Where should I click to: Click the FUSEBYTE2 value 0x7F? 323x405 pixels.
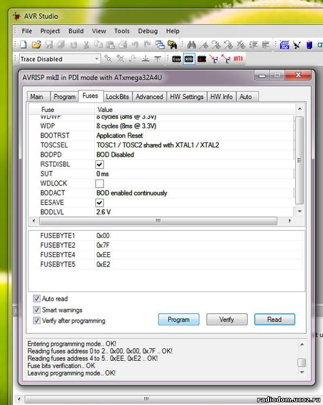coord(103,245)
